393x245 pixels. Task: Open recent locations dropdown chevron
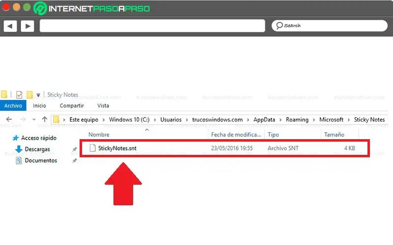click(34, 120)
